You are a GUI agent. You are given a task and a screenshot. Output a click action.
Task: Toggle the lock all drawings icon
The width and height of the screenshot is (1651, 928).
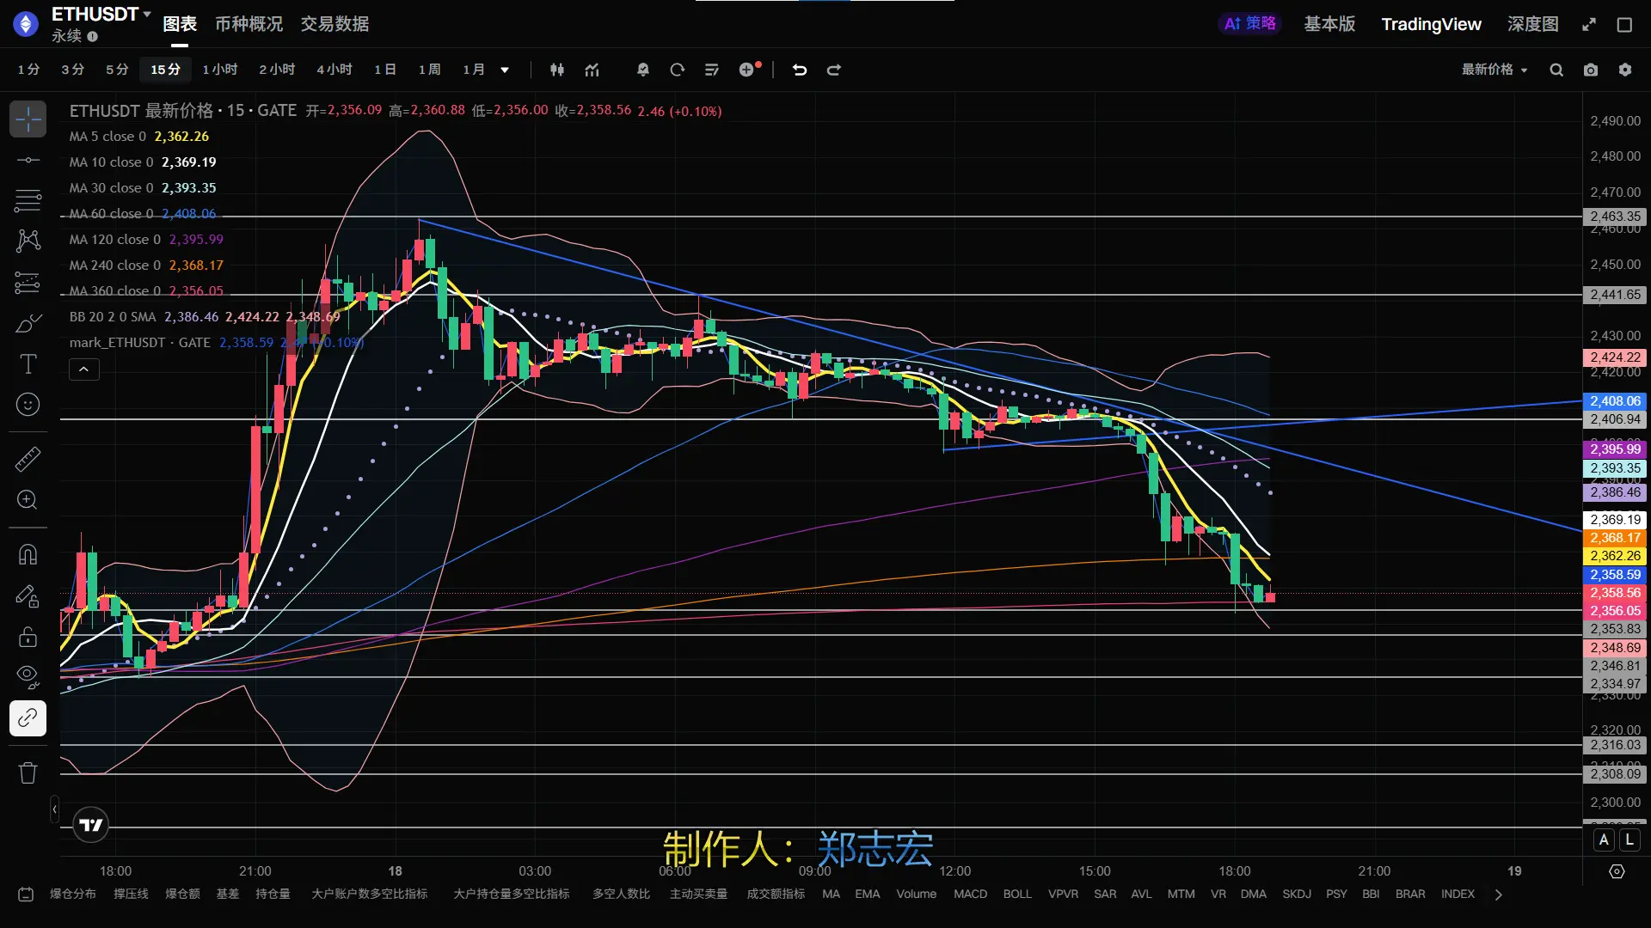[x=28, y=637]
